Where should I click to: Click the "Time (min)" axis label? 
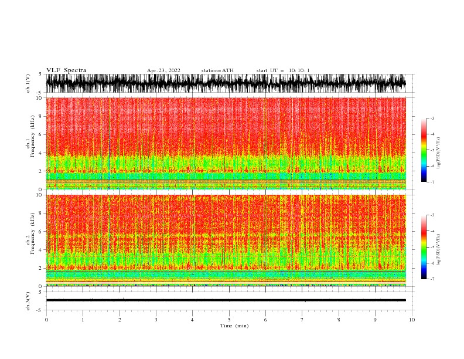click(x=234, y=326)
